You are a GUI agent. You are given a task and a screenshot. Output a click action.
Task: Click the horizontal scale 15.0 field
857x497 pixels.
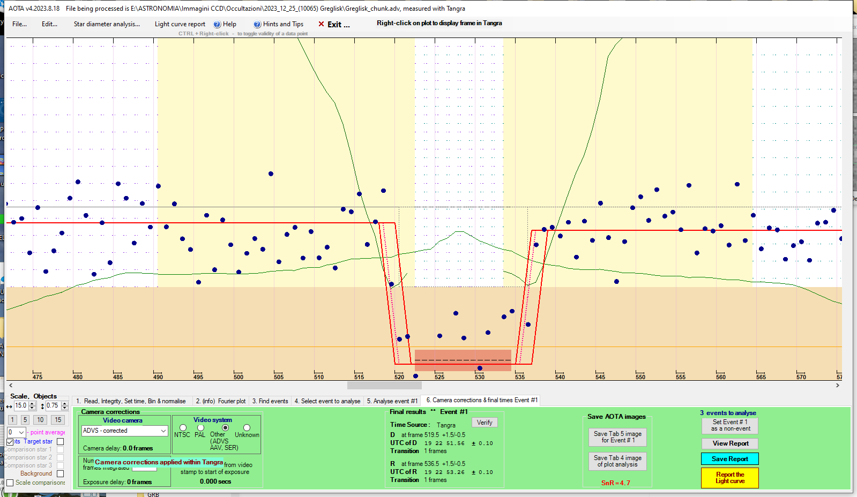tap(21, 406)
